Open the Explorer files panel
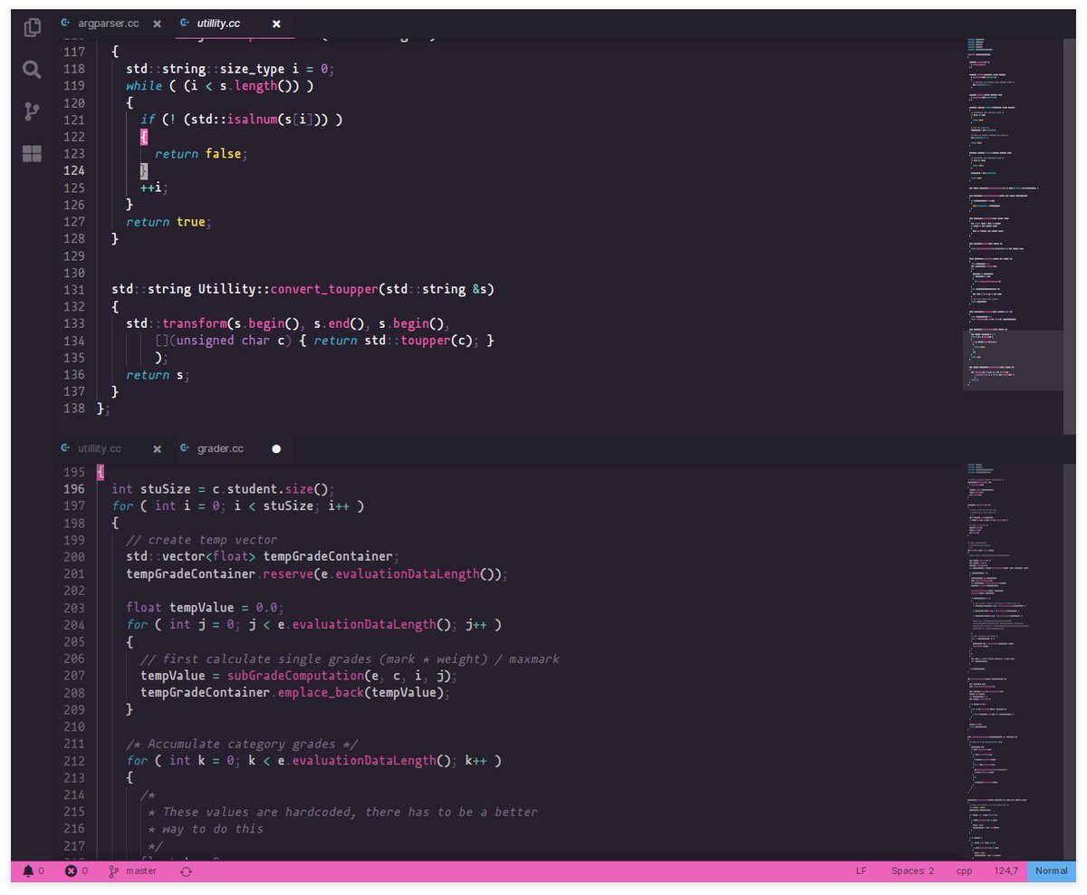This screenshot has height=895, width=1087. pos(33,27)
